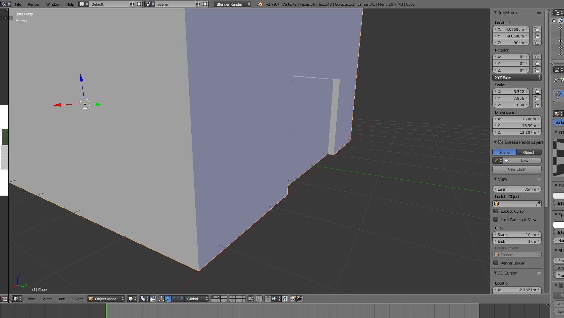Toggle the X location lock icon
564x318 pixels.
pos(537,29)
